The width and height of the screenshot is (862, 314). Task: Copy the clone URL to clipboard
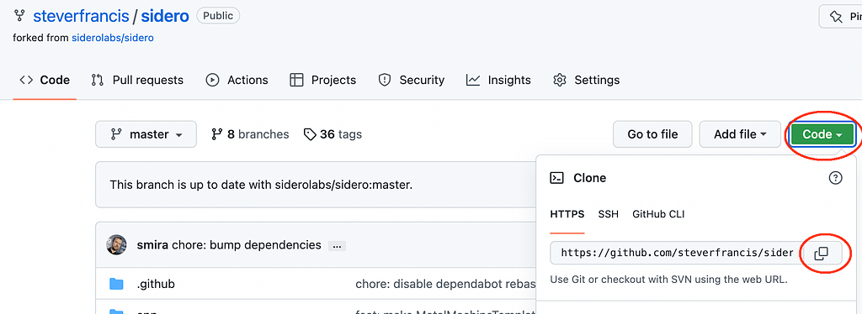click(821, 253)
